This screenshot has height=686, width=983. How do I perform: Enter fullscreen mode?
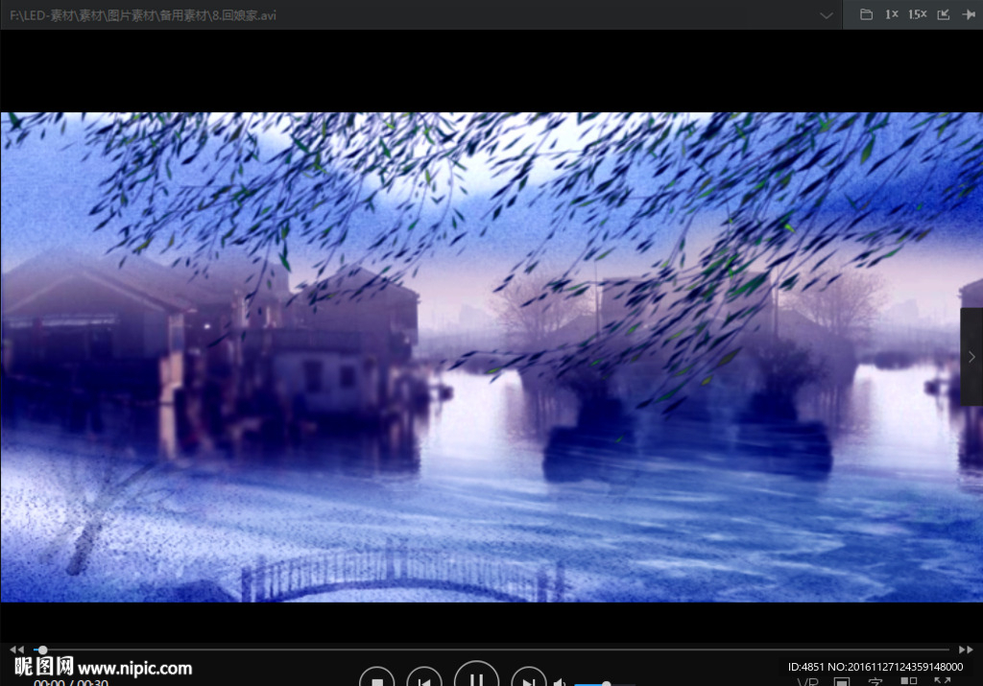[942, 681]
